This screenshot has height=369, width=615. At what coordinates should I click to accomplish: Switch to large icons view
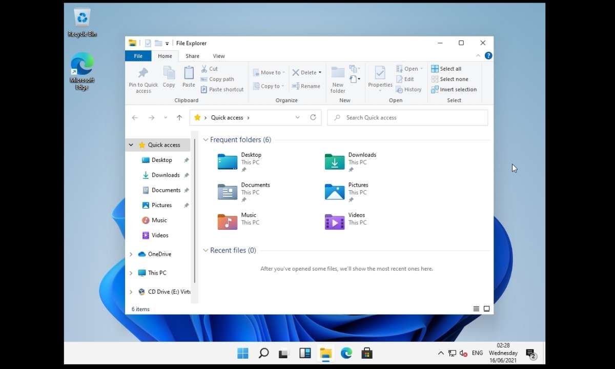(x=486, y=309)
